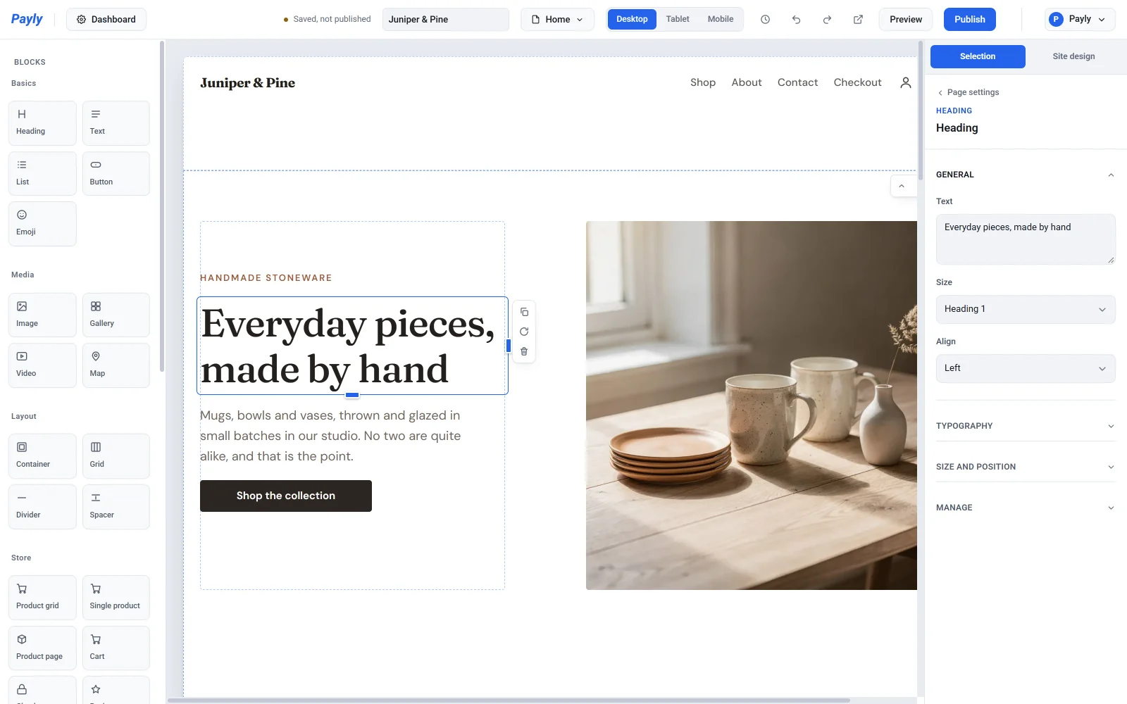Viewport: 1127px width, 704px height.
Task: Go back to Page settings
Action: tap(969, 92)
